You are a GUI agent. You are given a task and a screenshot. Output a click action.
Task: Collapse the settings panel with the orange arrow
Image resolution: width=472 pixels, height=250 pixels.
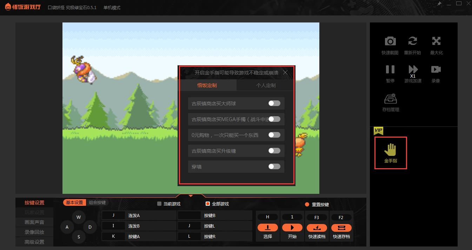coord(191,196)
